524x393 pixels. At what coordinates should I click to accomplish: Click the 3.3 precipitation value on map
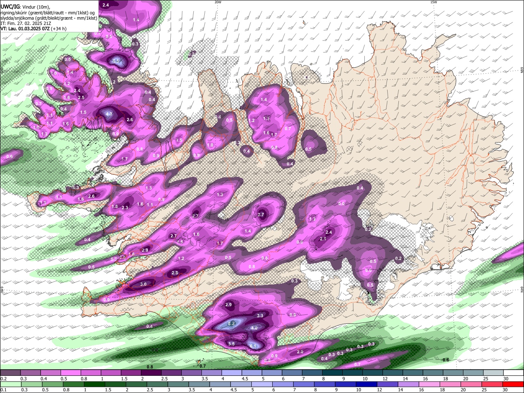[x=260, y=316]
